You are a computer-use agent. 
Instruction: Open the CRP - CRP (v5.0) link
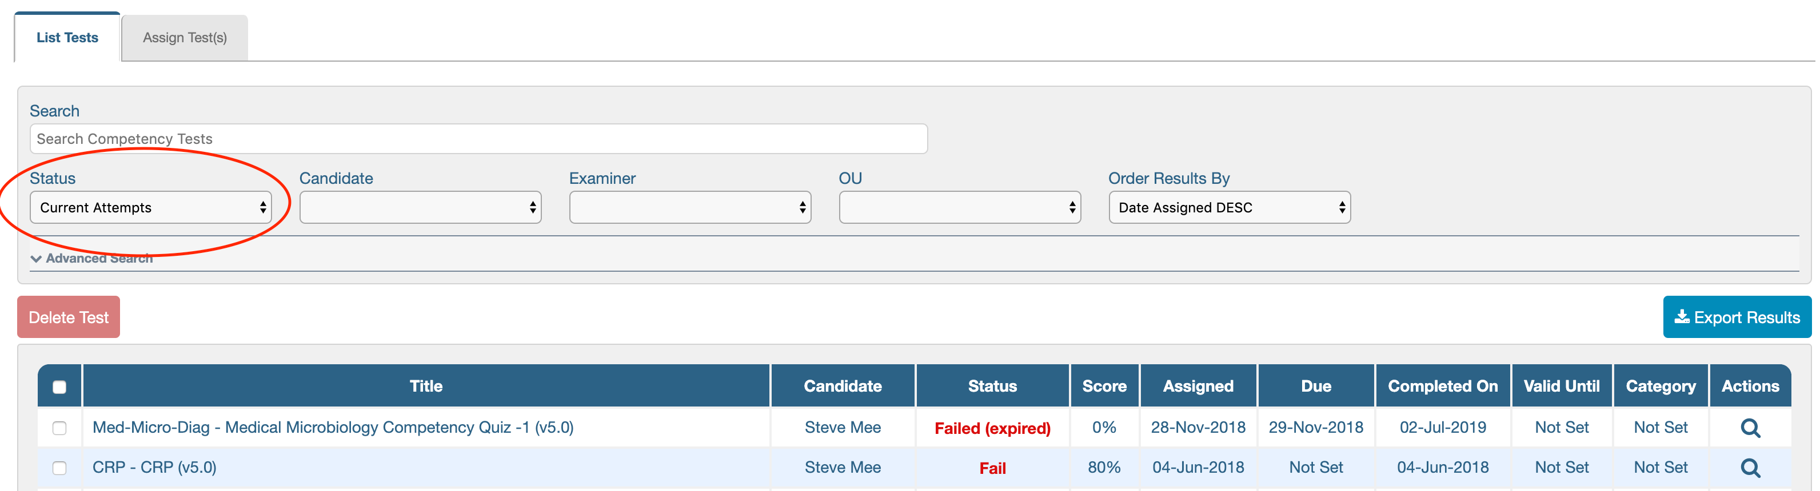pyautogui.click(x=154, y=467)
